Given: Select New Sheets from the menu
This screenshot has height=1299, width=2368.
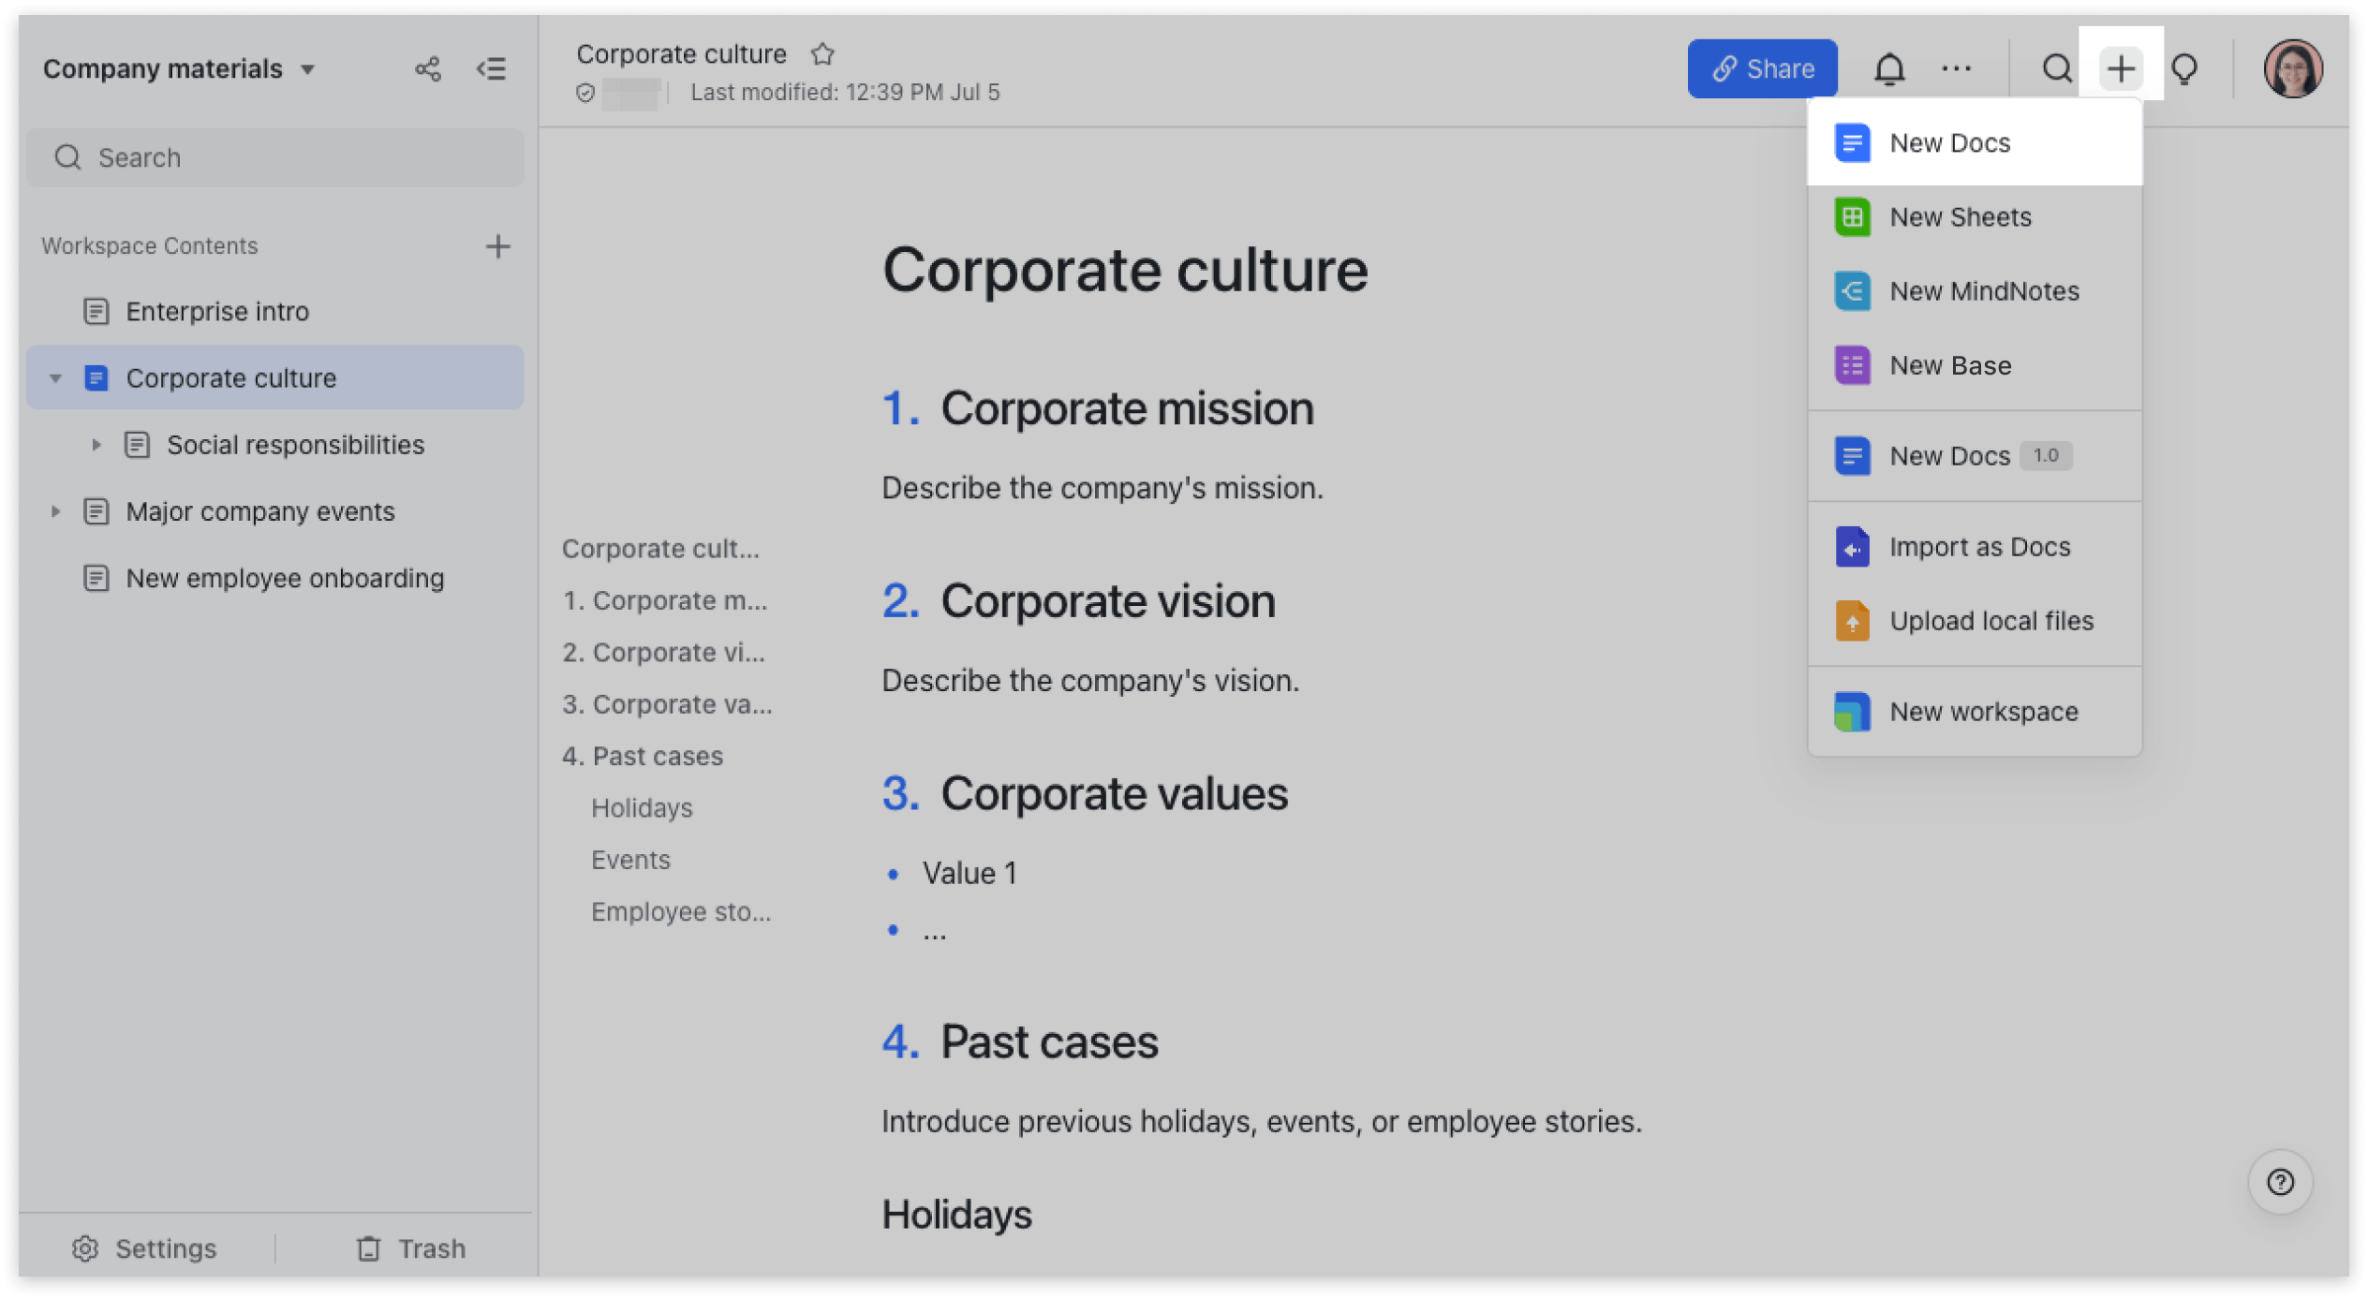Looking at the screenshot, I should coord(1960,217).
